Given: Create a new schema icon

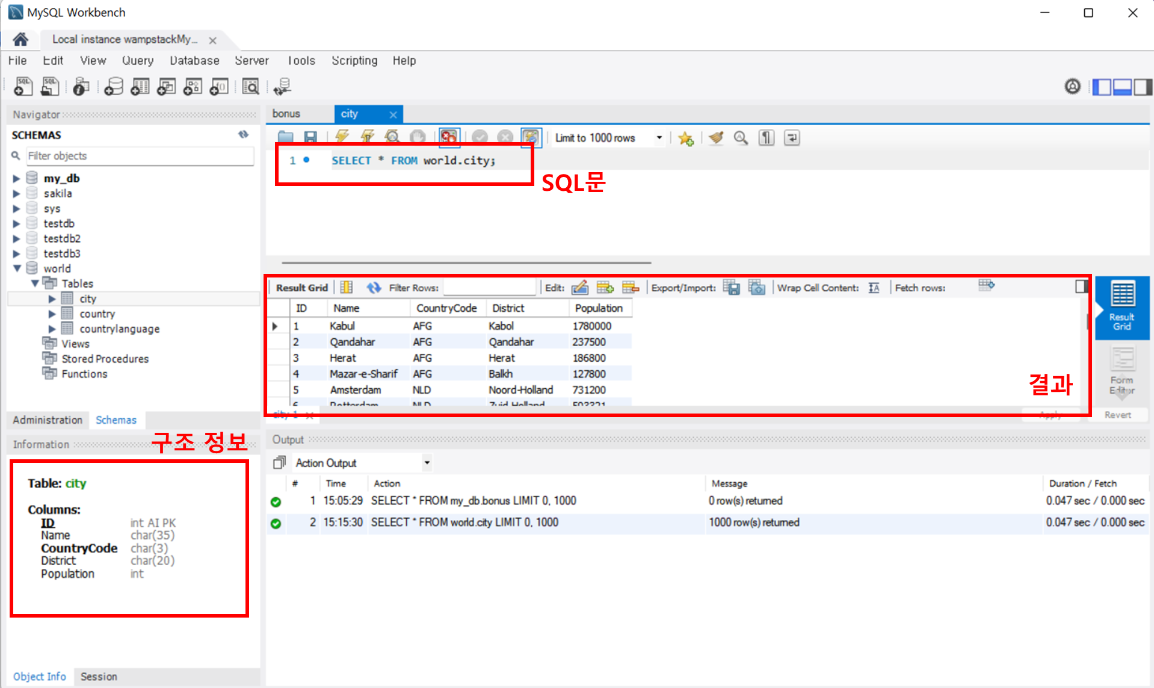Looking at the screenshot, I should (113, 87).
